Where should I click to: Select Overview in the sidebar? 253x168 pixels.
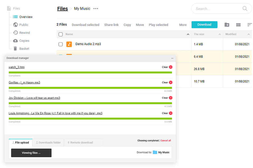(26, 17)
